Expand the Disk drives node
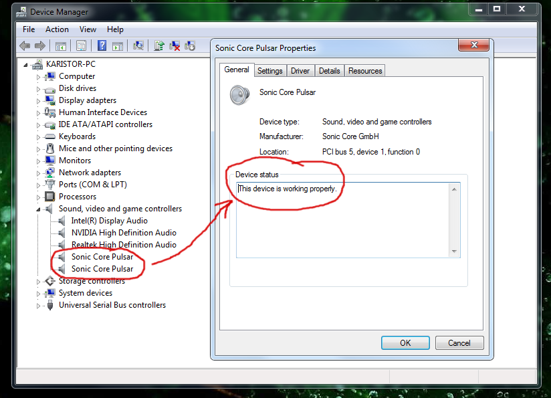Image resolution: width=551 pixels, height=398 pixels. pos(38,89)
